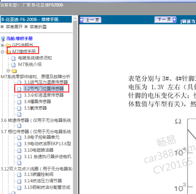
Task: Click page icon for 3.5氧传感器
Action: point(19,109)
